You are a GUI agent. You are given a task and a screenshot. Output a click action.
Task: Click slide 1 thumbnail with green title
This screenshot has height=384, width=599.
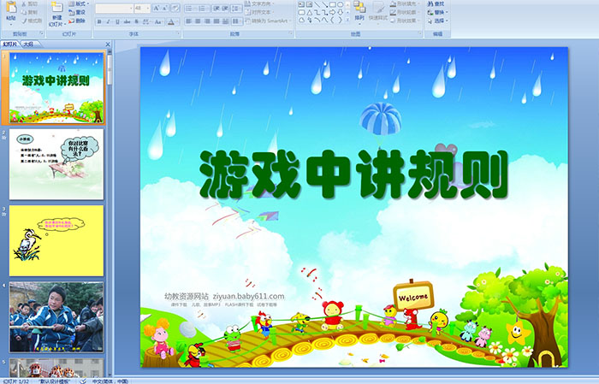tap(56, 88)
